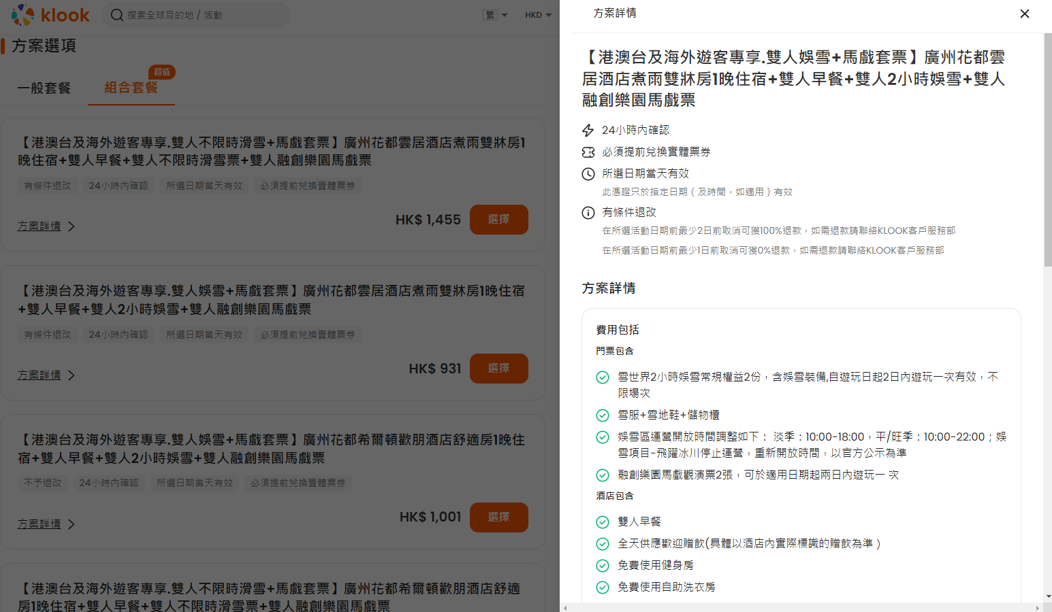
Task: Click the 2日前取消可獲100%退款 policy text
Action: [x=778, y=231]
